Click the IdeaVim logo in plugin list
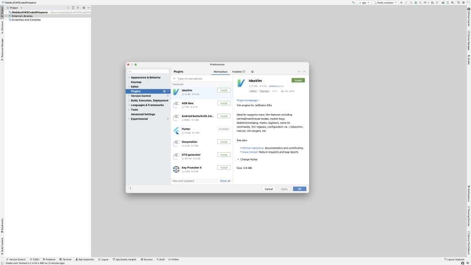471x265 pixels. [x=176, y=92]
